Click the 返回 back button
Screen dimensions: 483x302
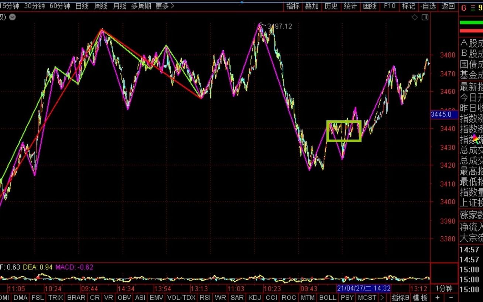coord(448,6)
